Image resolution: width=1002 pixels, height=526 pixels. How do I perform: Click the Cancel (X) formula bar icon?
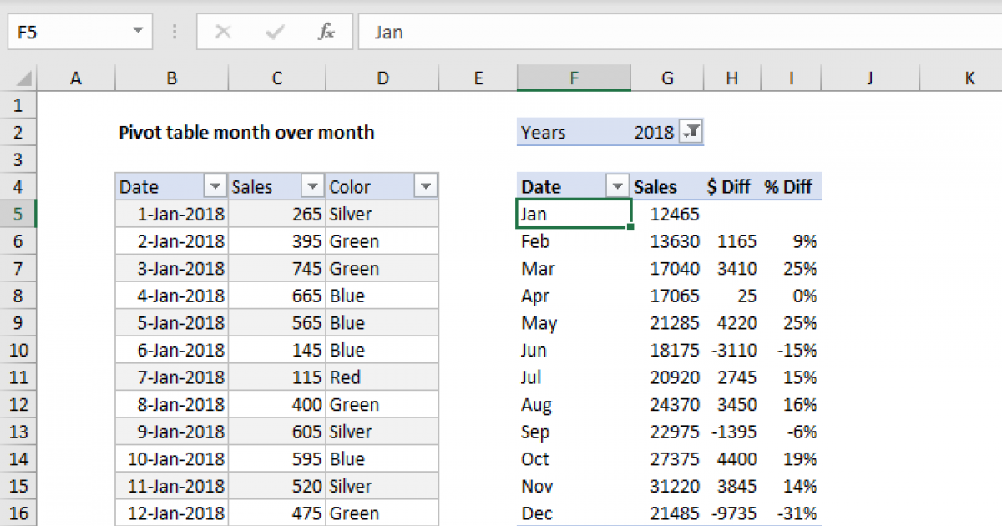(x=223, y=33)
